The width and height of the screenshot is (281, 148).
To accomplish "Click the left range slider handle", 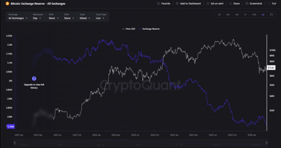I will tap(15, 143).
